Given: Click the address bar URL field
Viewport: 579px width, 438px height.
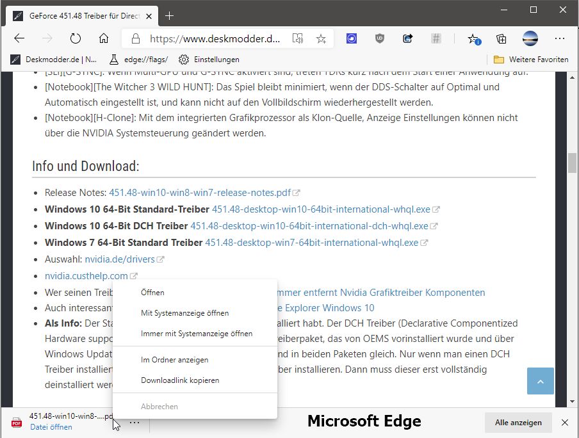Looking at the screenshot, I should point(215,39).
